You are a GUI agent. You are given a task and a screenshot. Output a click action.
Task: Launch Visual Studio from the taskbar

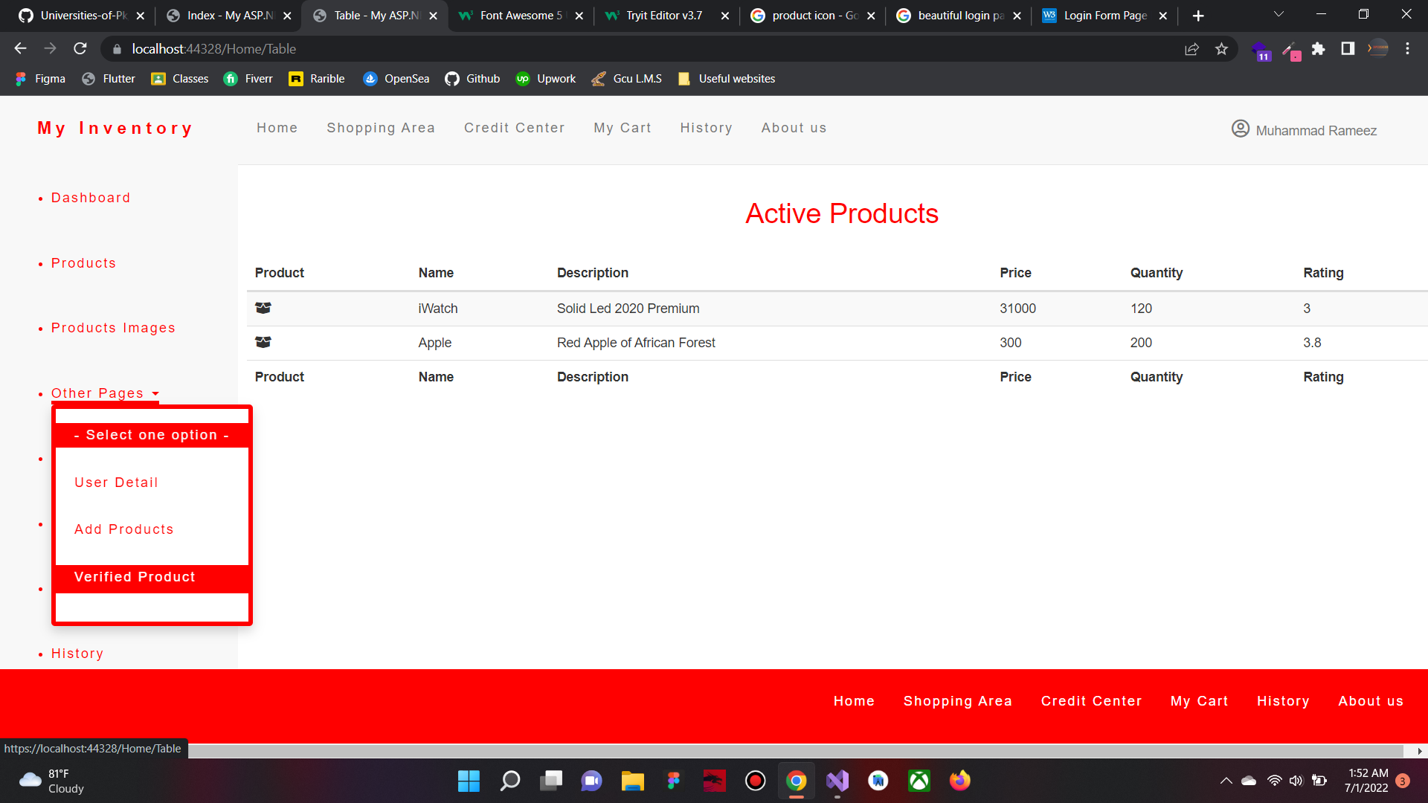pyautogui.click(x=837, y=781)
